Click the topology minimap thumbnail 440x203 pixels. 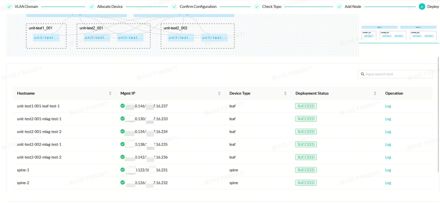point(399,33)
